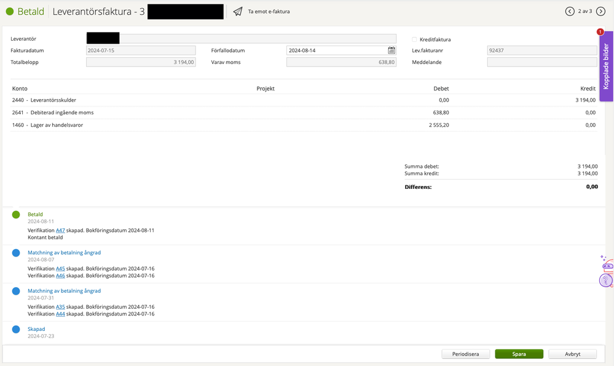Open verification A47 link
614x366 pixels.
(x=60, y=231)
